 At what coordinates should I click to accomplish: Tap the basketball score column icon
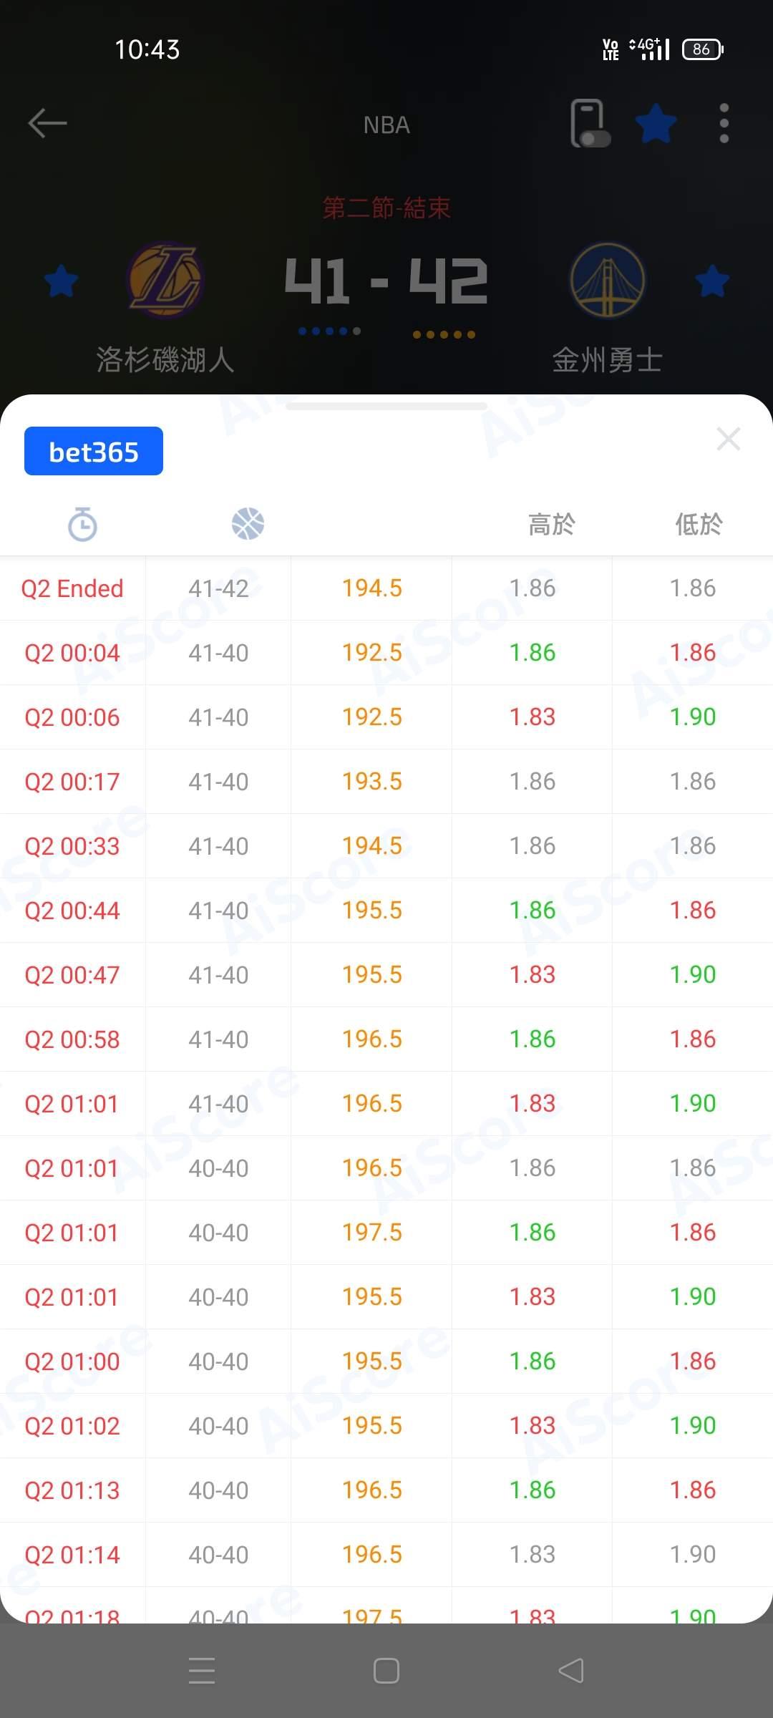pyautogui.click(x=248, y=524)
